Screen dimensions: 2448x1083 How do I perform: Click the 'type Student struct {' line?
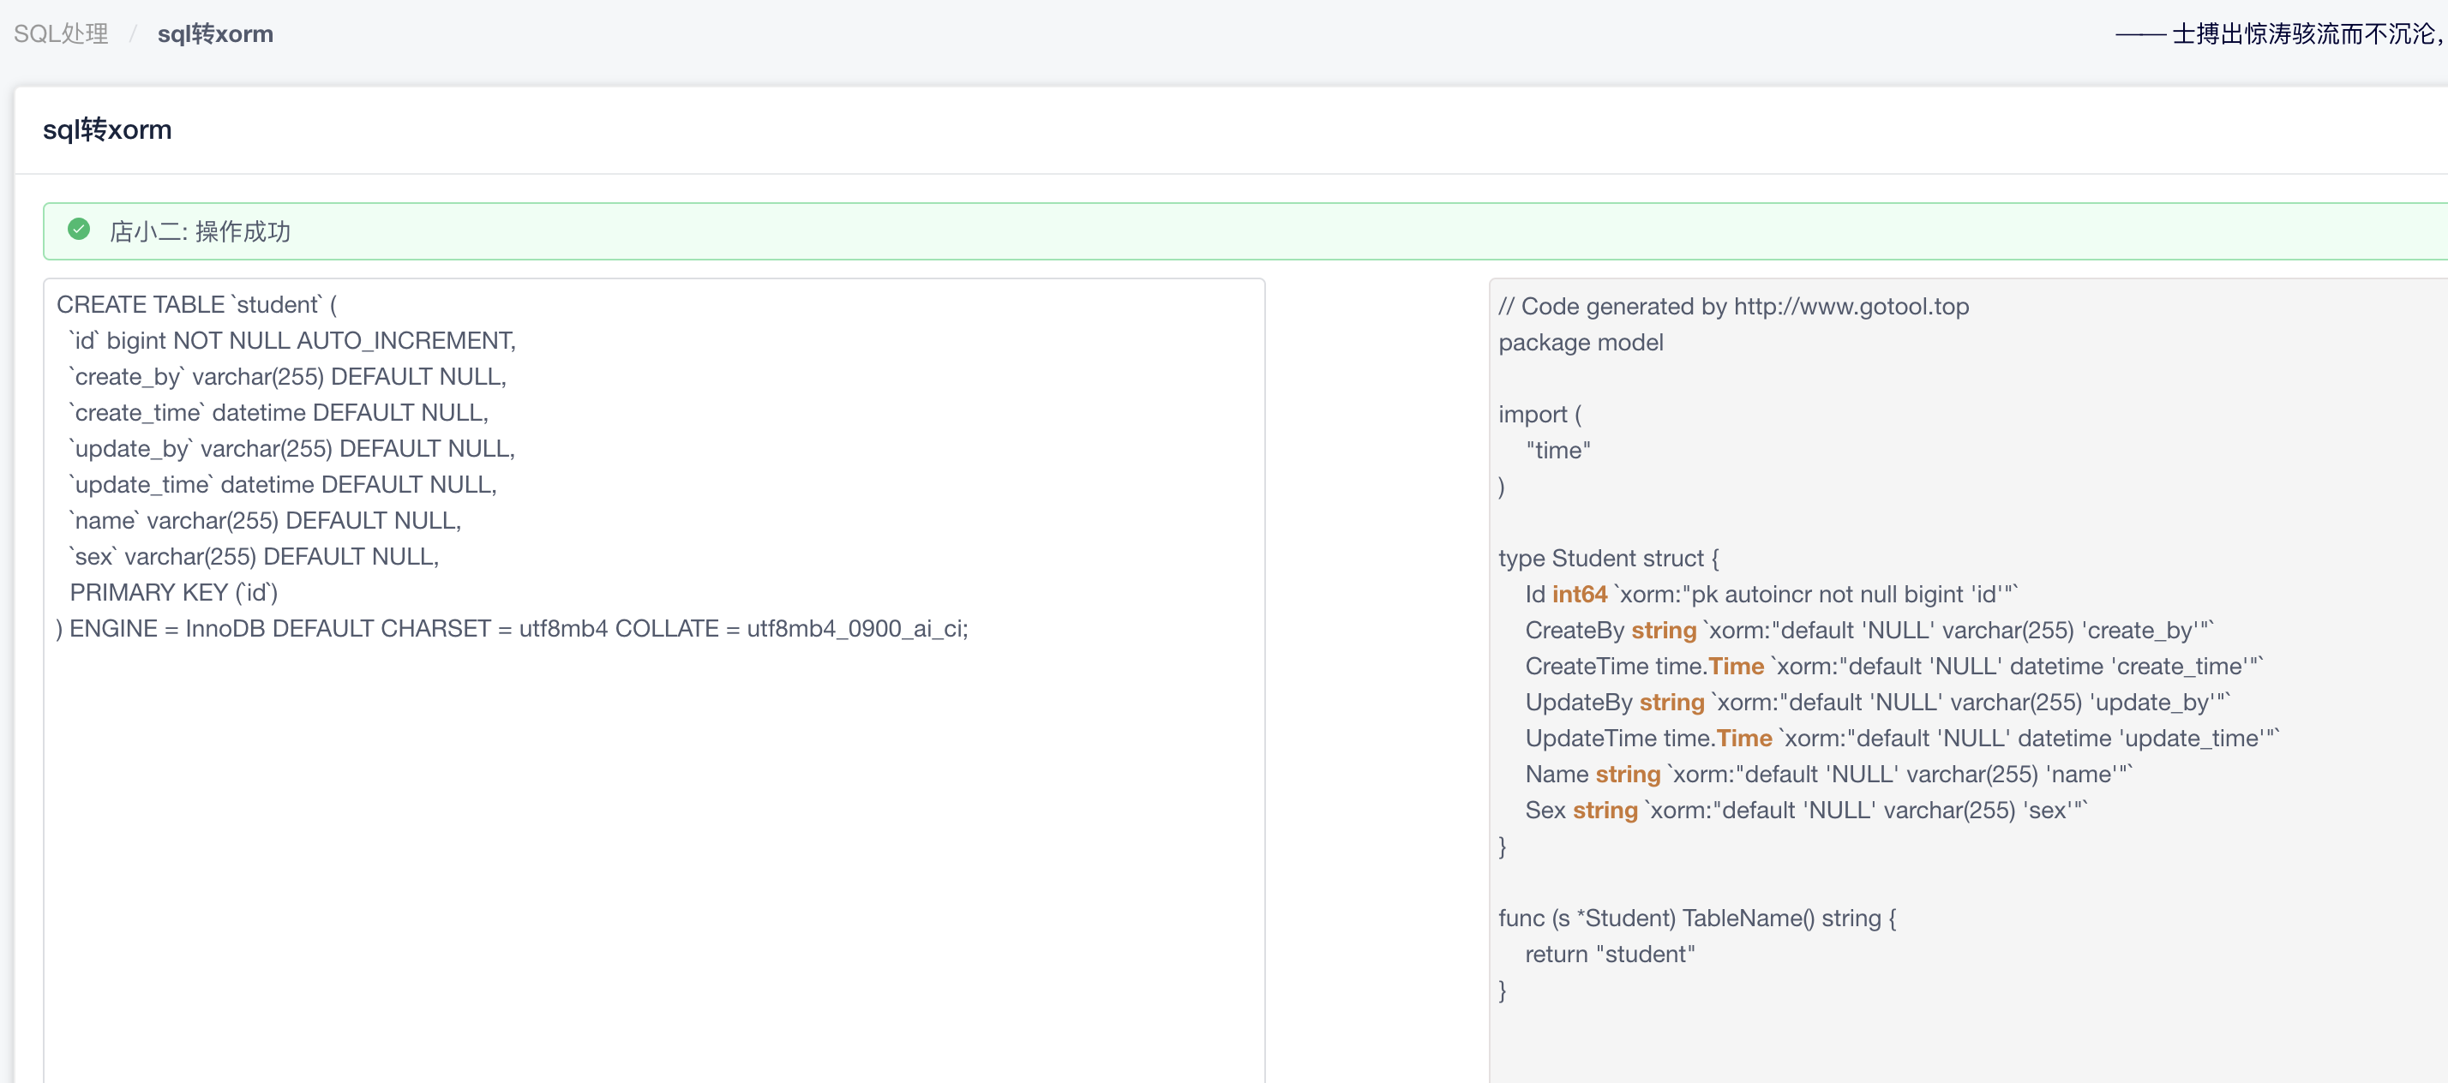[x=1608, y=559]
